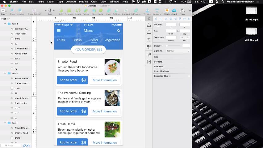Click the Create Symbol toolbar icon
The width and height of the screenshot is (263, 148).
(x=34, y=11)
